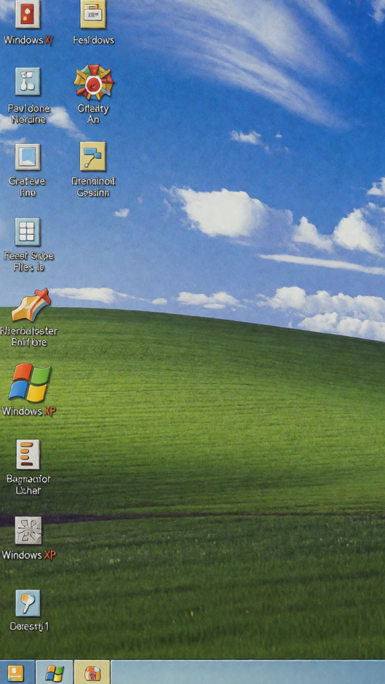The width and height of the screenshot is (385, 684).
Task: Select the 'Grafeve Rno' picture-frame icon
Action: pos(27,156)
